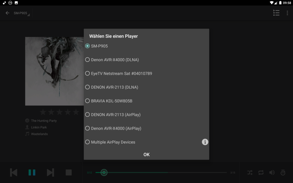This screenshot has width=293, height=183.
Task: Rate the track five stars
Action: (76, 112)
